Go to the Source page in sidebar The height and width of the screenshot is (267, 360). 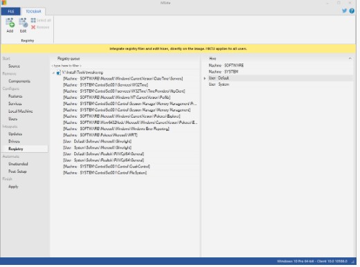pyautogui.click(x=14, y=66)
